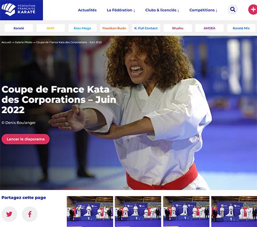Share page via Twitter icon

[9, 214]
